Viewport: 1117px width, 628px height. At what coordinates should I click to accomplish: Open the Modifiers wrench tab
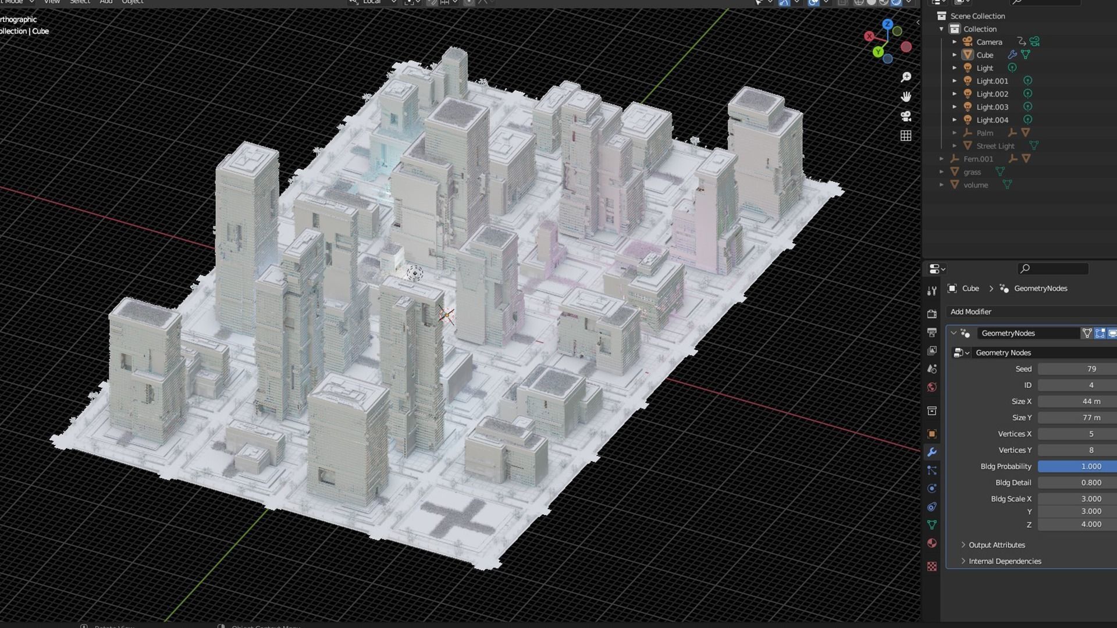point(932,452)
